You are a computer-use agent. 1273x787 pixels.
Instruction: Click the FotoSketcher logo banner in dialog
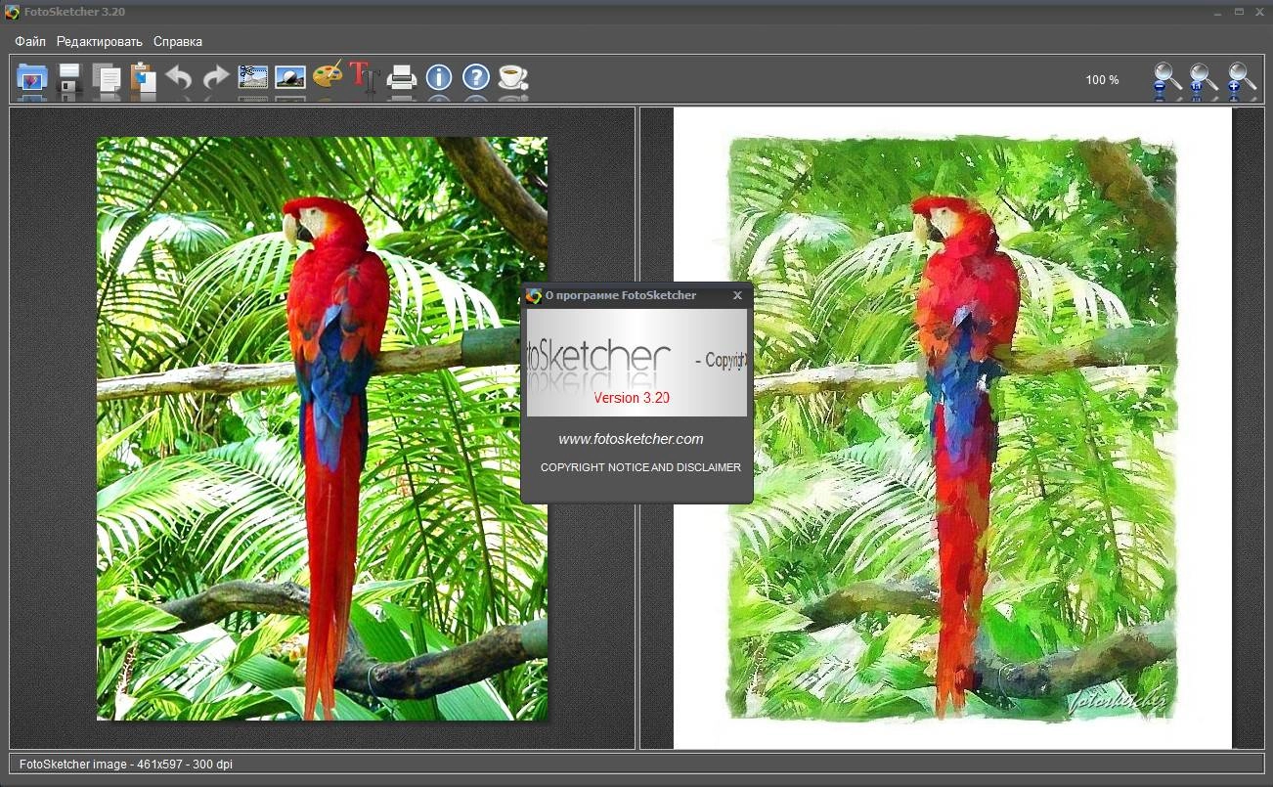[636, 363]
